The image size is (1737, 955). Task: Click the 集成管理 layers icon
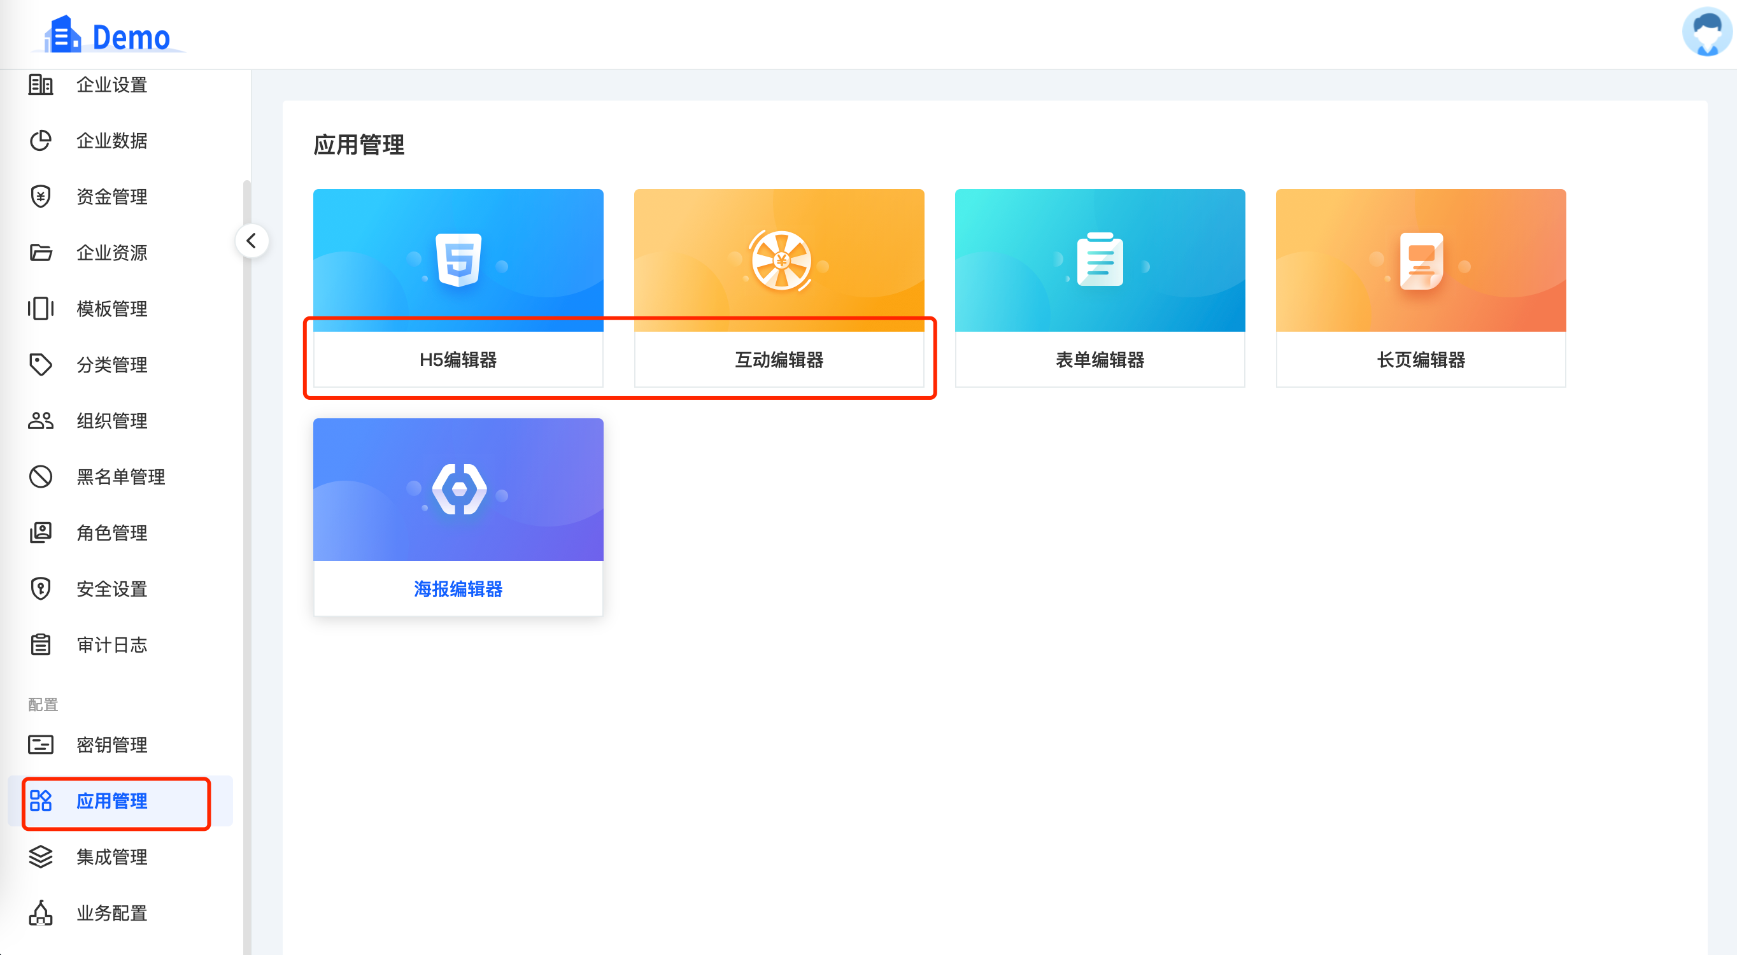pyautogui.click(x=41, y=856)
